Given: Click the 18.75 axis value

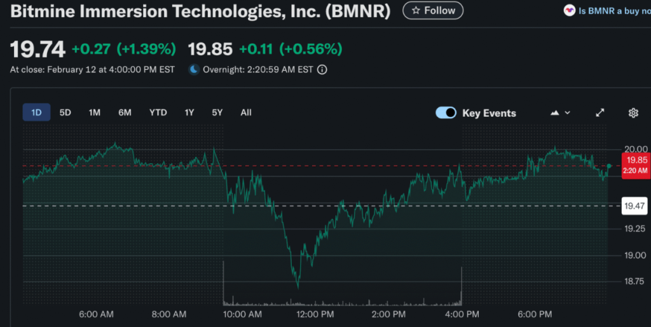Looking at the screenshot, I should point(635,281).
